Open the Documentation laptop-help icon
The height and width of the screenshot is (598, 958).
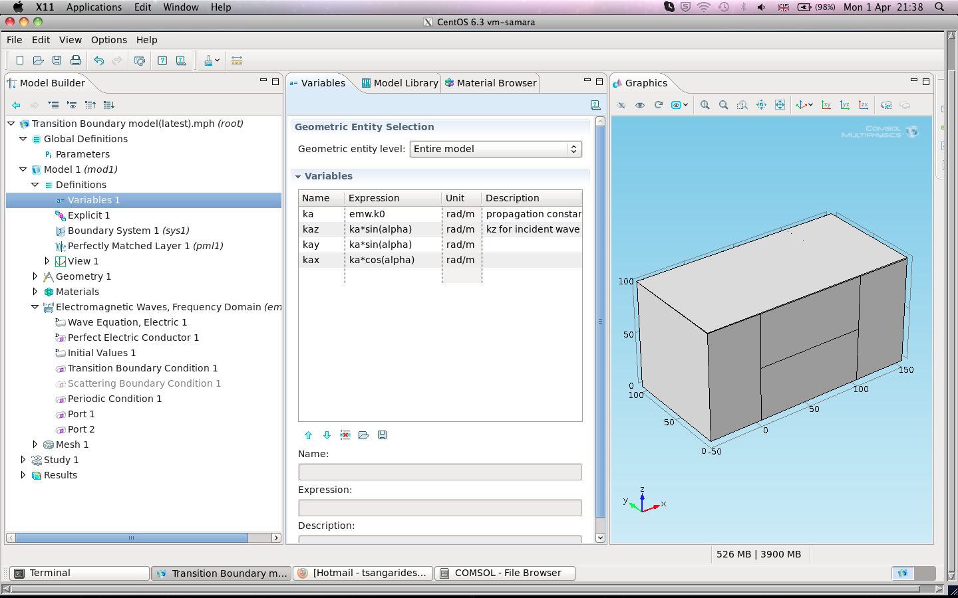[181, 60]
